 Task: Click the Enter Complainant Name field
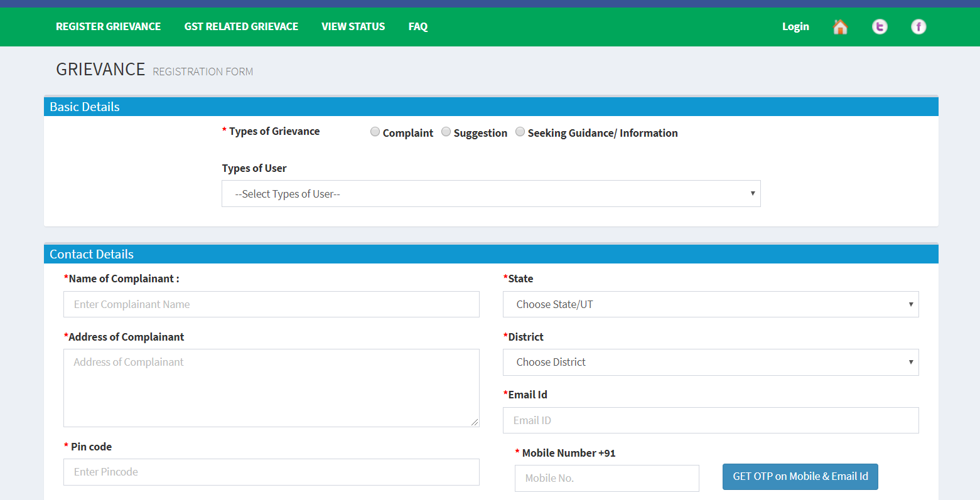(x=271, y=304)
